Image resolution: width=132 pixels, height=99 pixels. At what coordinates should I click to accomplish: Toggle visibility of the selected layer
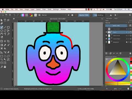[106, 32]
